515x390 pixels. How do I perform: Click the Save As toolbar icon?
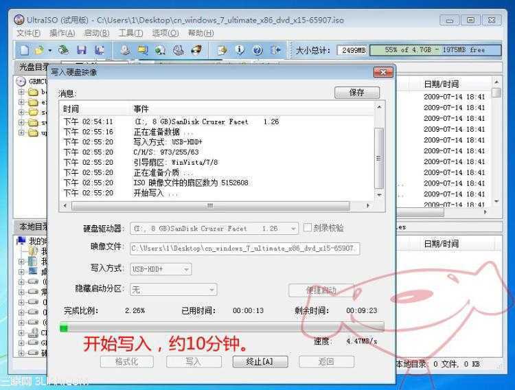(100, 50)
